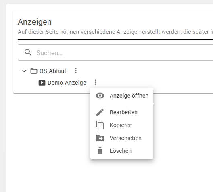Collapse the QS-Ablauf folder chevron

(24, 71)
